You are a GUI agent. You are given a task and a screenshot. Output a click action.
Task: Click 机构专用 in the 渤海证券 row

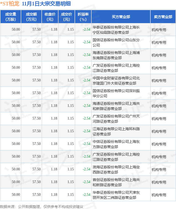pyautogui.click(x=159, y=170)
